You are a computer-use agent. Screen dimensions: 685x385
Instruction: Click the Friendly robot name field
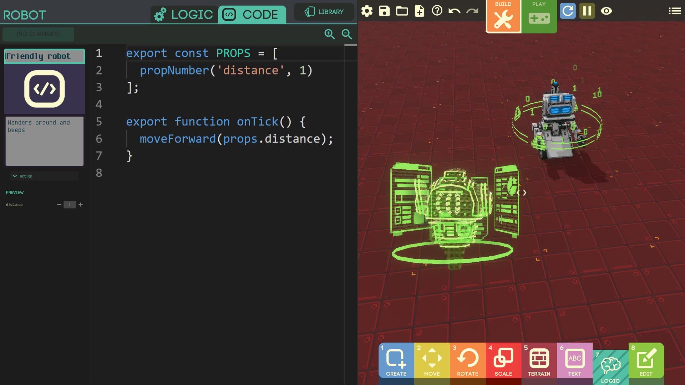coord(44,56)
